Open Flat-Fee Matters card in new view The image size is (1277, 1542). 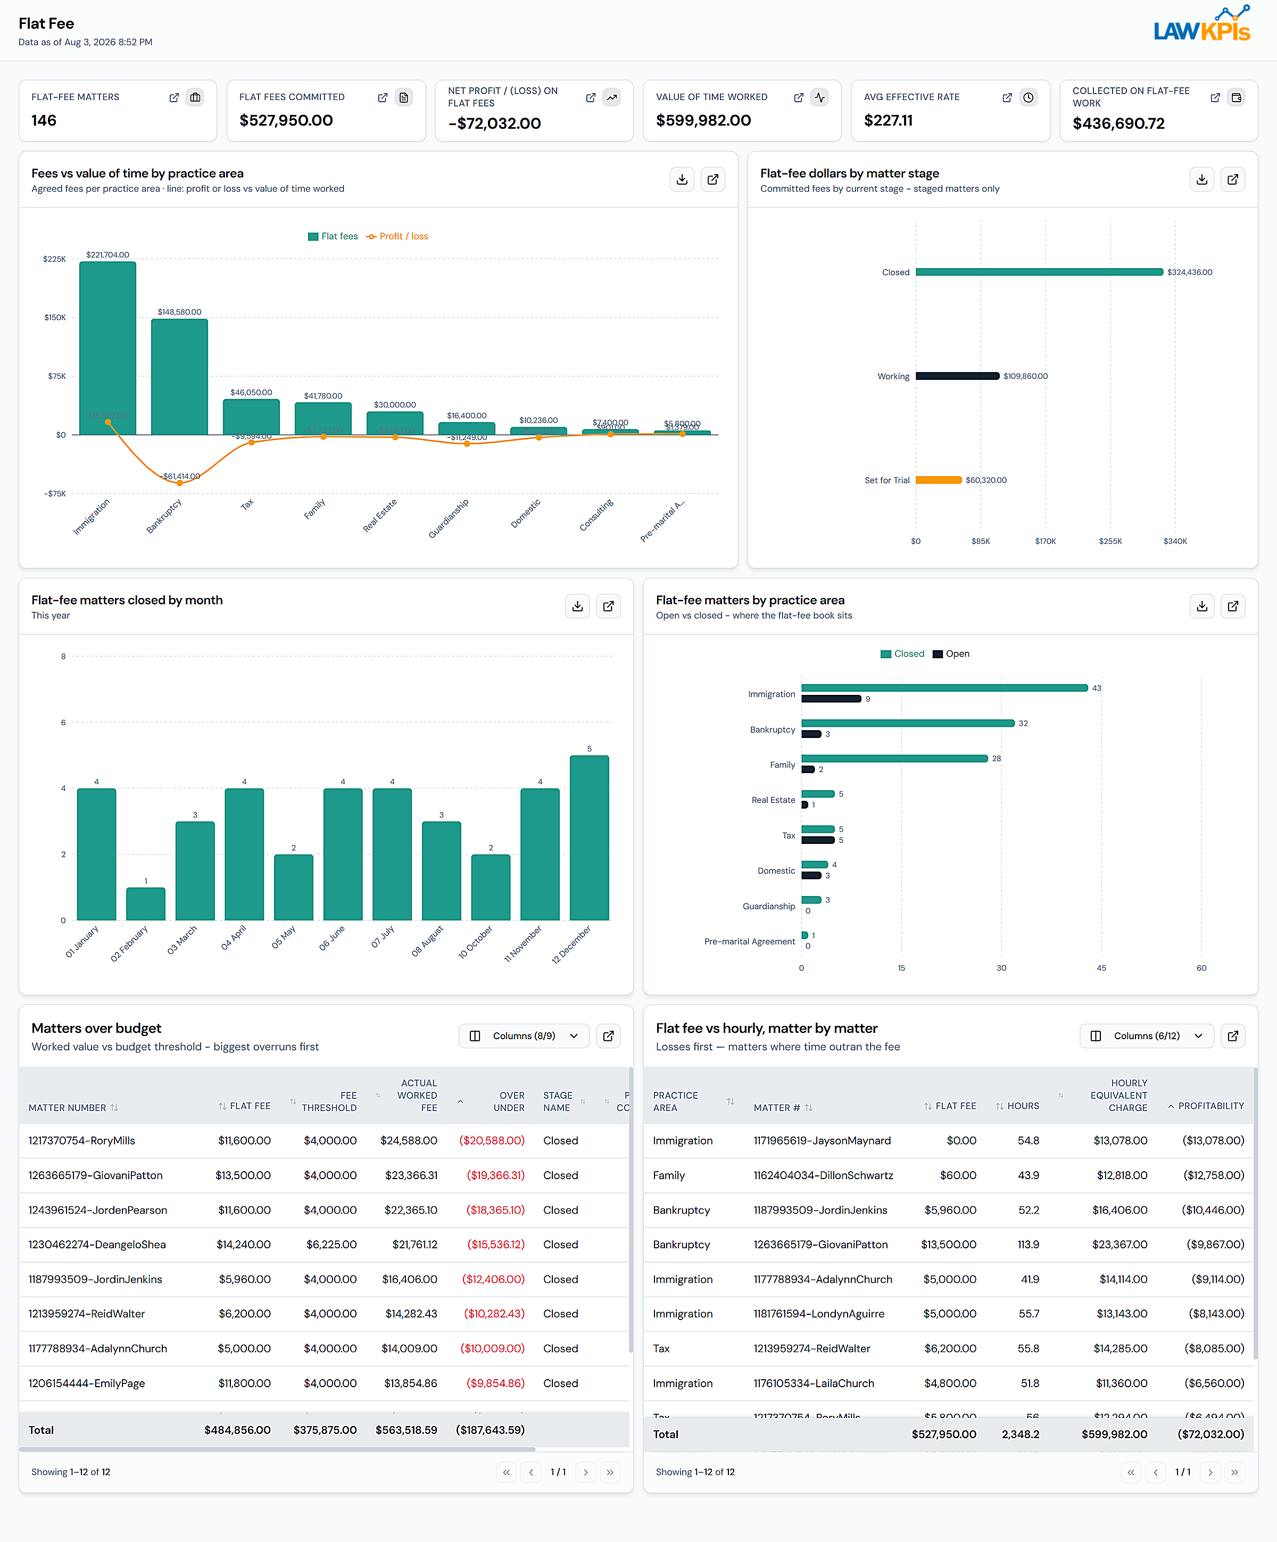pos(174,98)
